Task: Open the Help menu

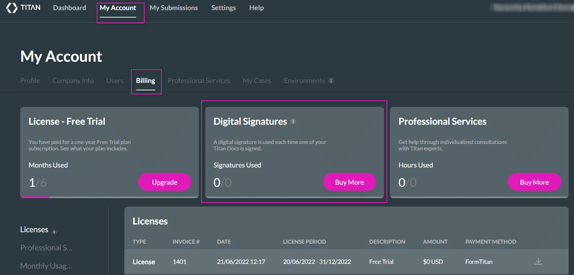Action: [x=256, y=8]
